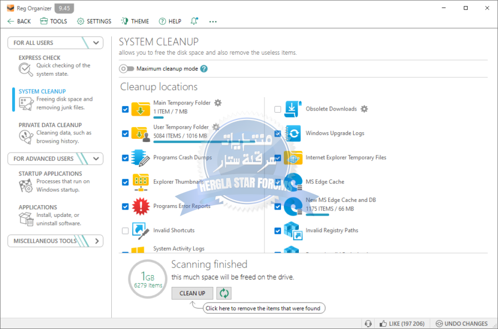Open Obsolete Downloads gear settings
The height and width of the screenshot is (329, 498).
[x=364, y=109]
